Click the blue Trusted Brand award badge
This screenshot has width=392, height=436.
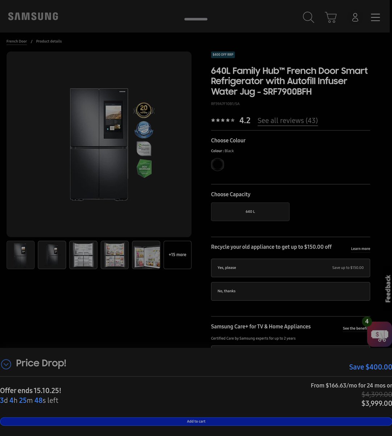pyautogui.click(x=144, y=130)
